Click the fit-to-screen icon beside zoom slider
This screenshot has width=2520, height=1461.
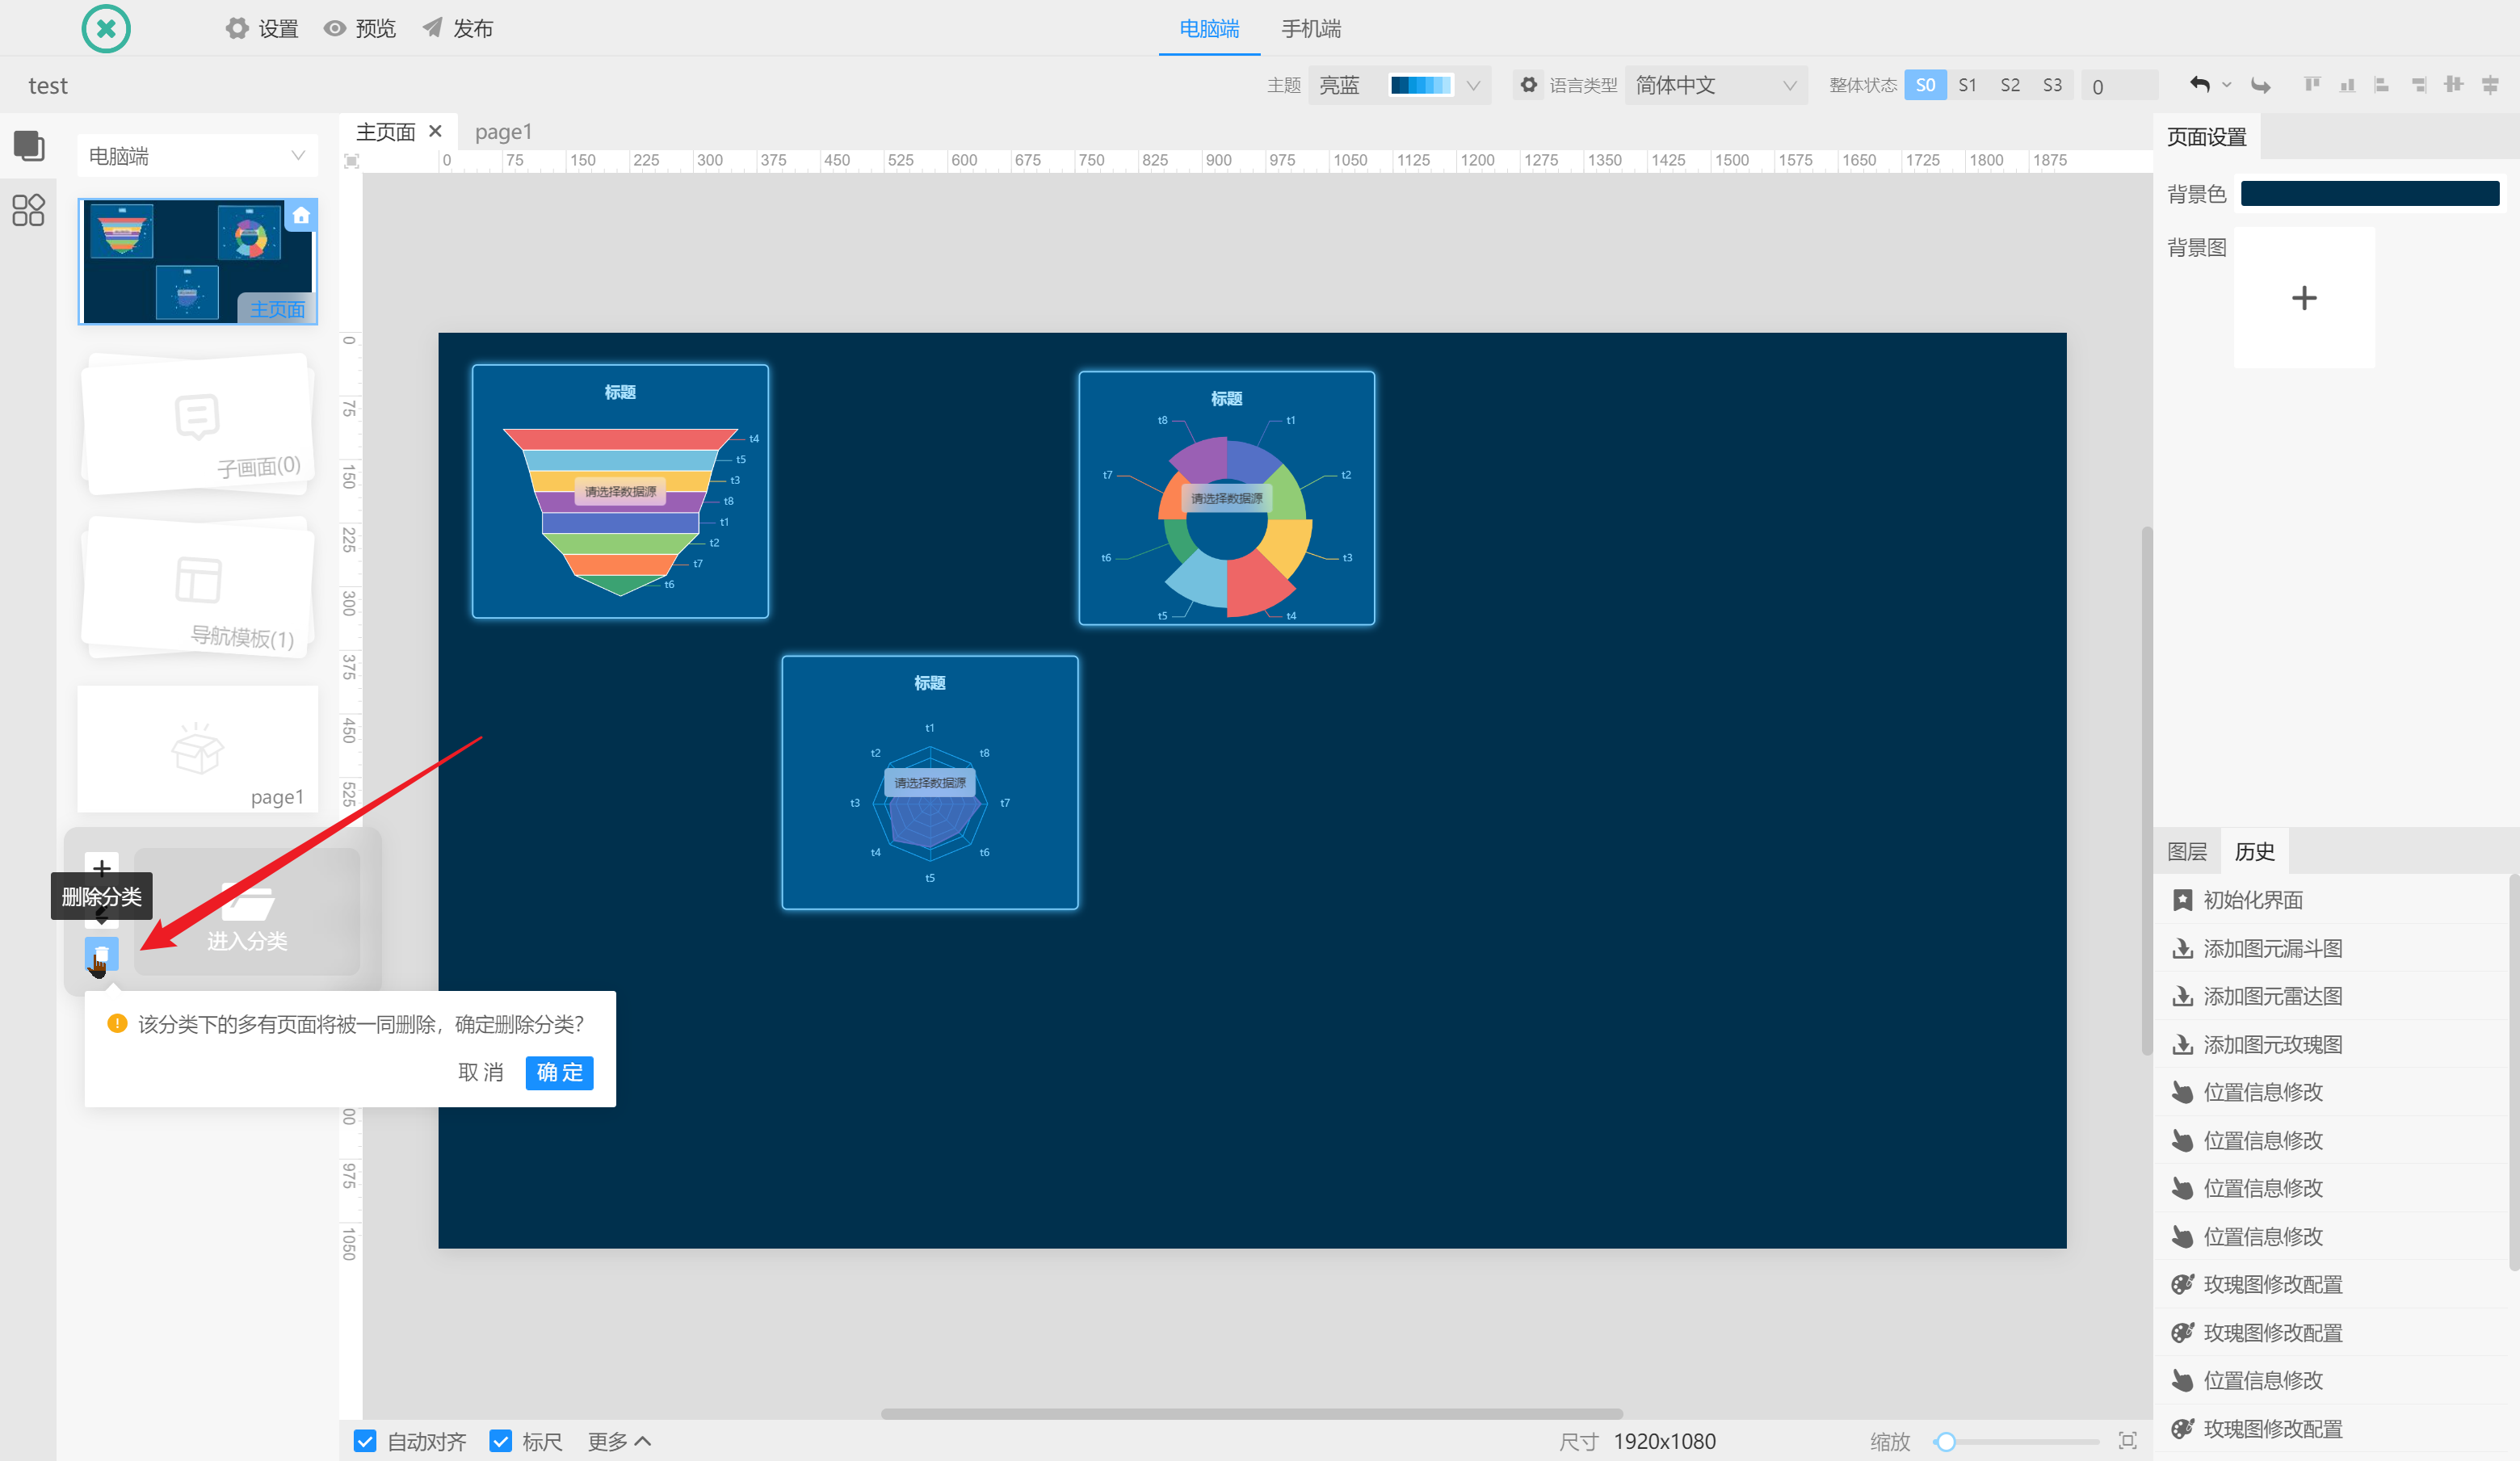click(x=2128, y=1441)
